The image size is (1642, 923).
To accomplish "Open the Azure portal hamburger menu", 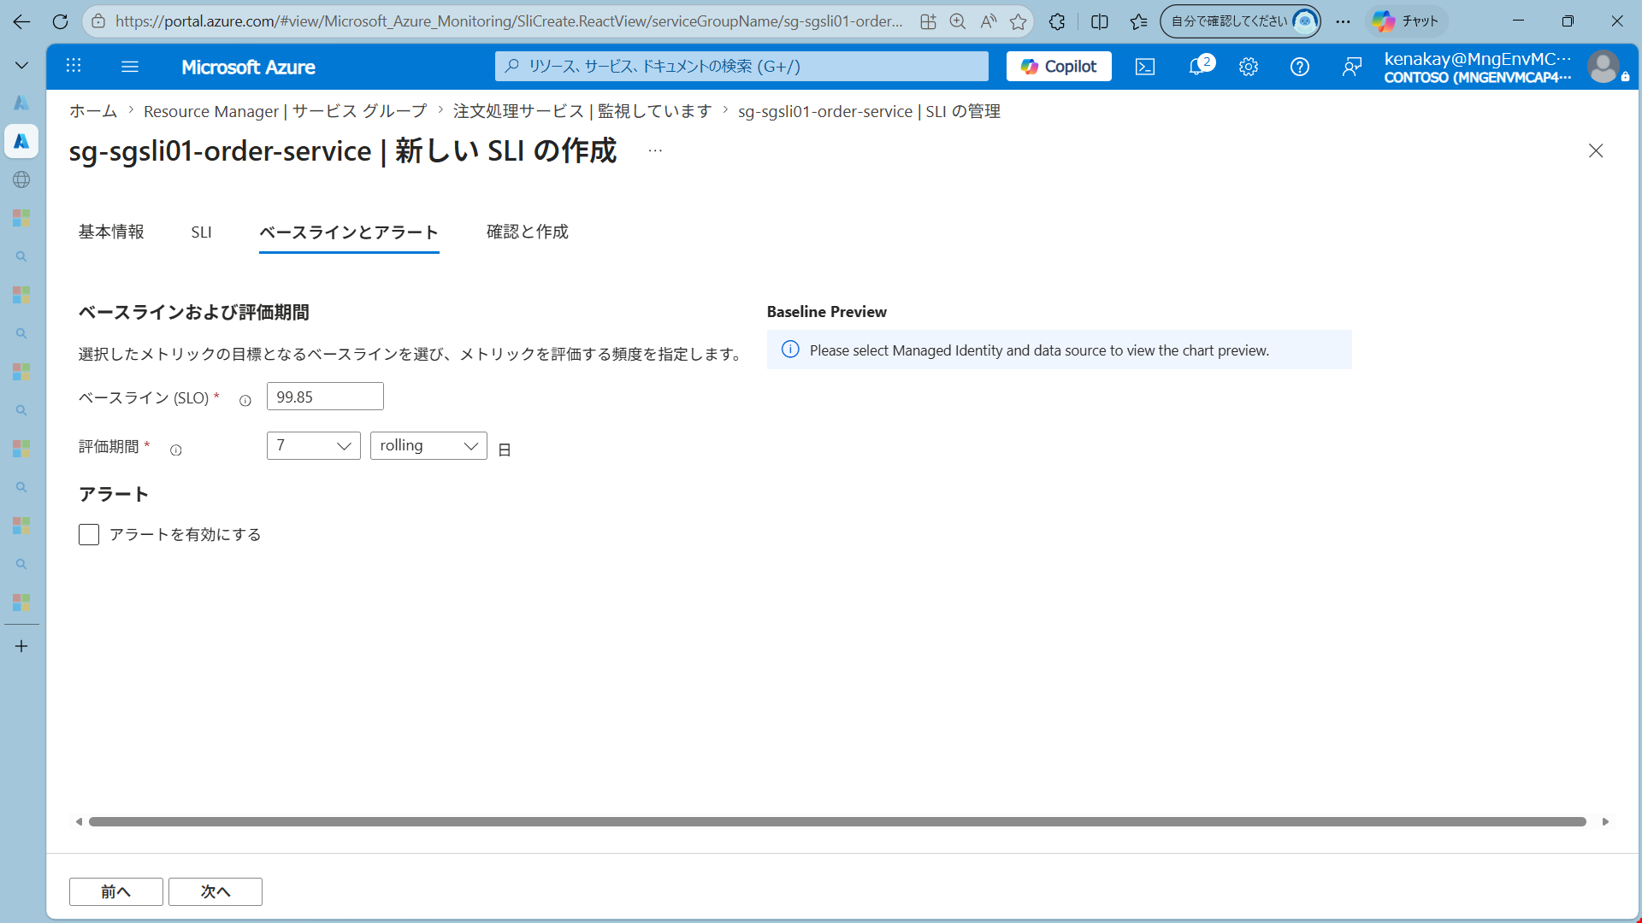I will coord(130,67).
